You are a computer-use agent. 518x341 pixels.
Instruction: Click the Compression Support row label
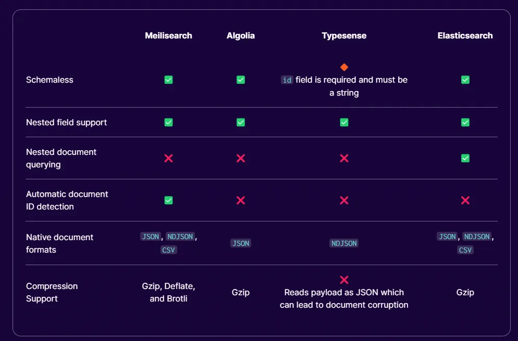pos(52,292)
